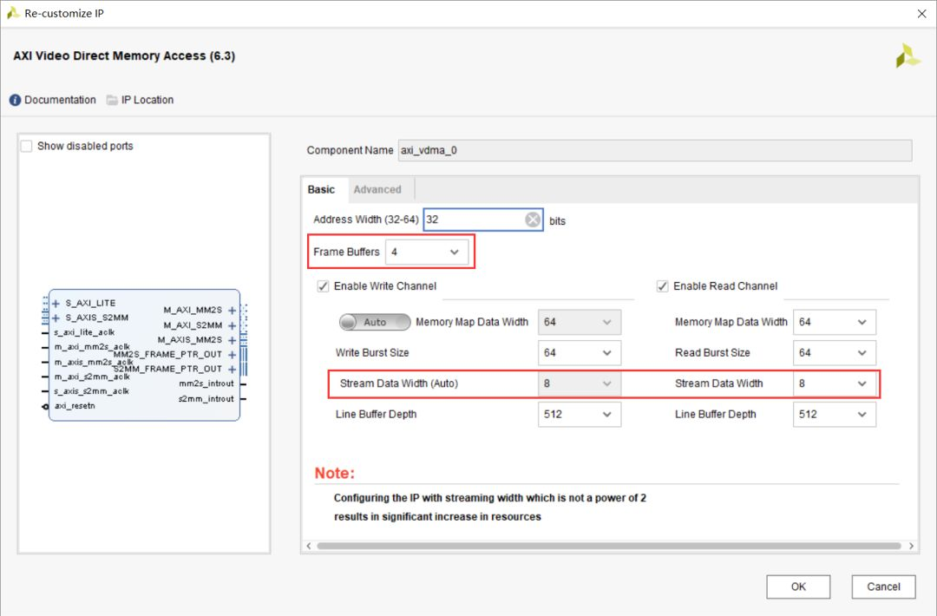Expand the MM2S_FRAME_PTR_OUT port plus icon
This screenshot has height=616, width=937.
(232, 355)
